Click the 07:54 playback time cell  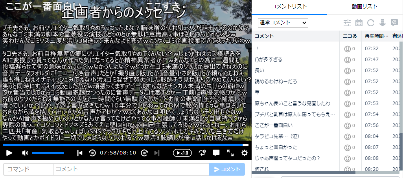click(x=372, y=114)
